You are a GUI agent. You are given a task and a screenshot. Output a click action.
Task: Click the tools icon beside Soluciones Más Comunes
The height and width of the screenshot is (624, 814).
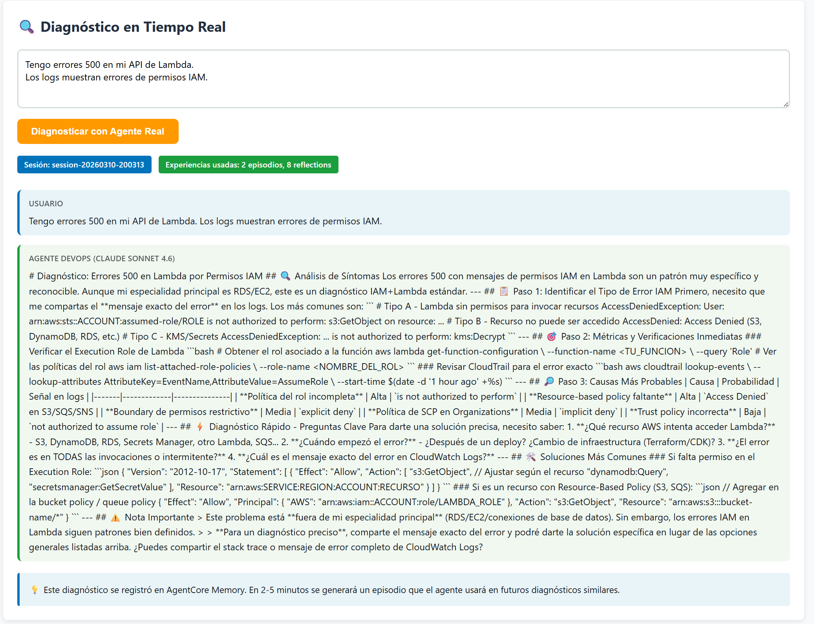point(531,457)
